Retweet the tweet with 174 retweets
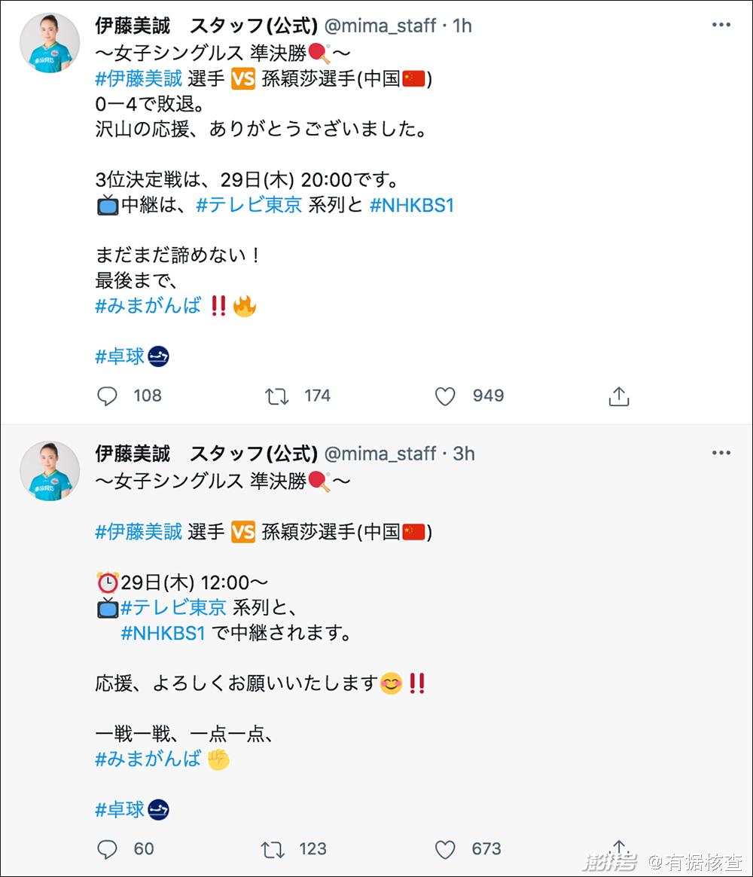 (277, 396)
